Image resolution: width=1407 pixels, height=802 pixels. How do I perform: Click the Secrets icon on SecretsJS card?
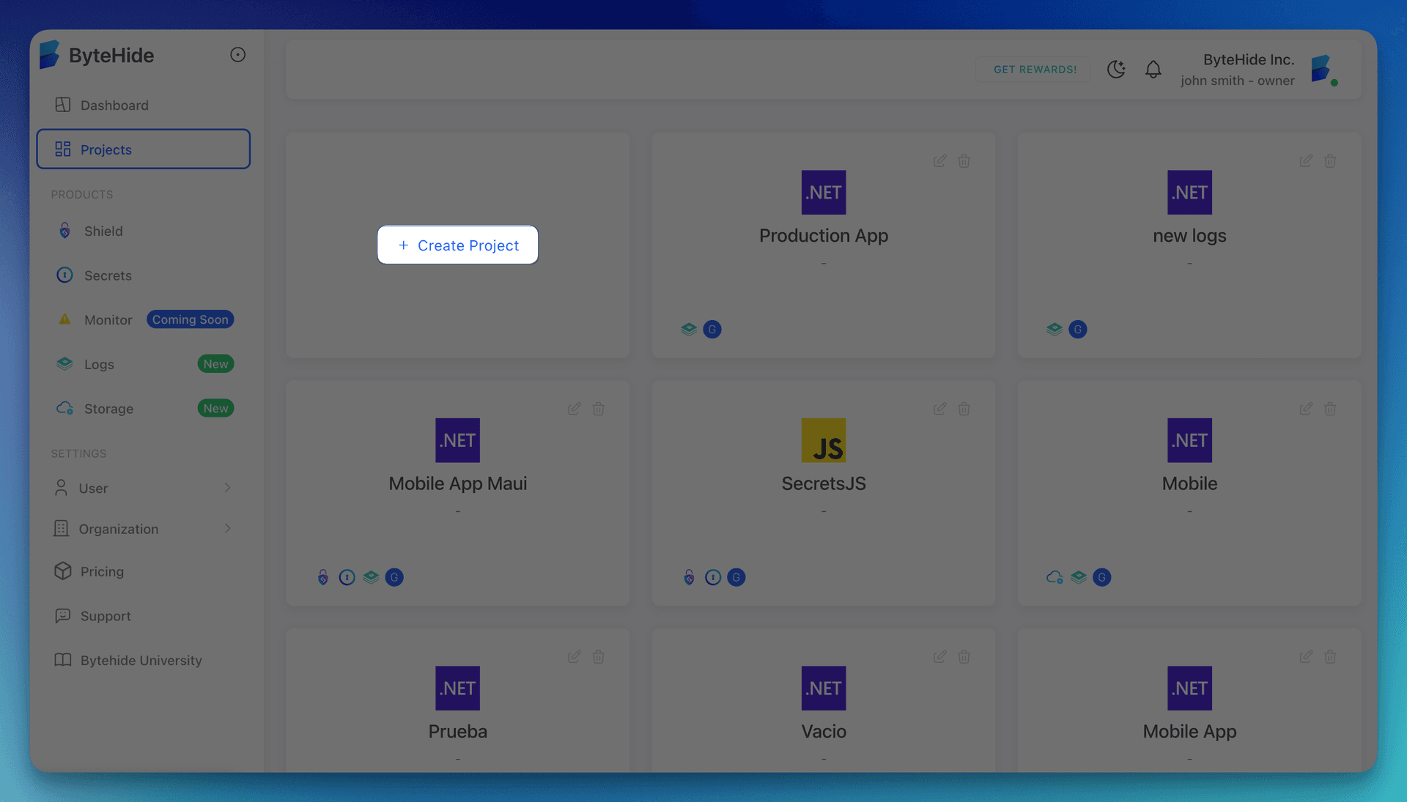712,577
